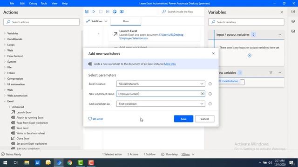This screenshot has width=298, height=167.
Task: Select the Main subflow tab
Action: coord(126,21)
